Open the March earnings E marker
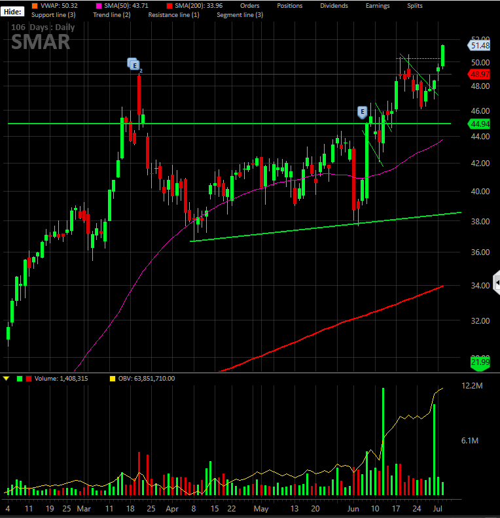 coord(134,64)
